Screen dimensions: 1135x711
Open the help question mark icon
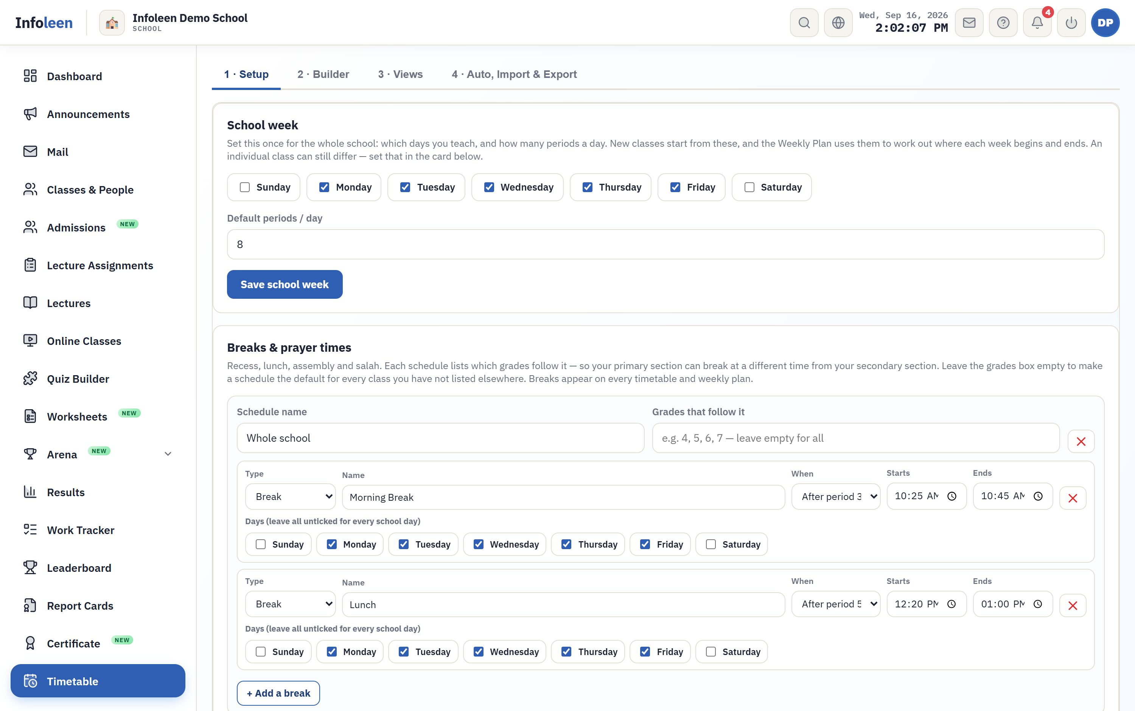[x=1003, y=23]
